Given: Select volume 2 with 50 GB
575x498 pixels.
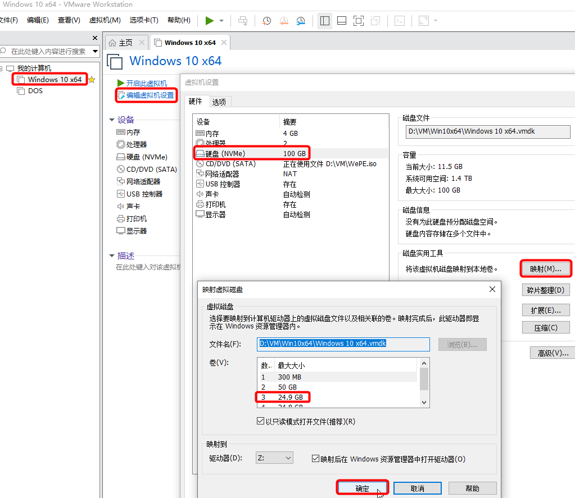Looking at the screenshot, I should (337, 387).
